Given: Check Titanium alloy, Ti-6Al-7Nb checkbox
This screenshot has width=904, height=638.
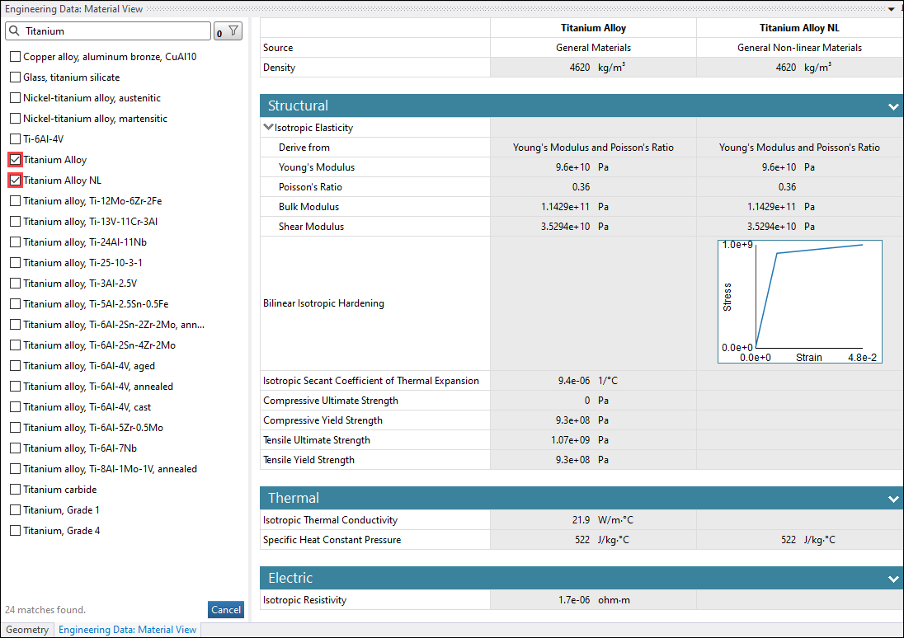Looking at the screenshot, I should 16,448.
